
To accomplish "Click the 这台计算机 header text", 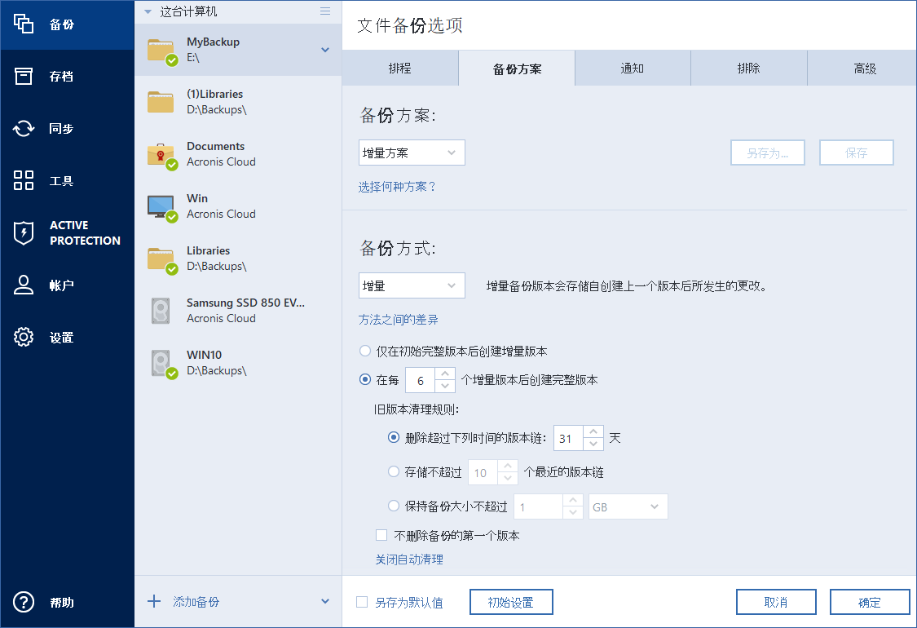I will click(x=188, y=11).
